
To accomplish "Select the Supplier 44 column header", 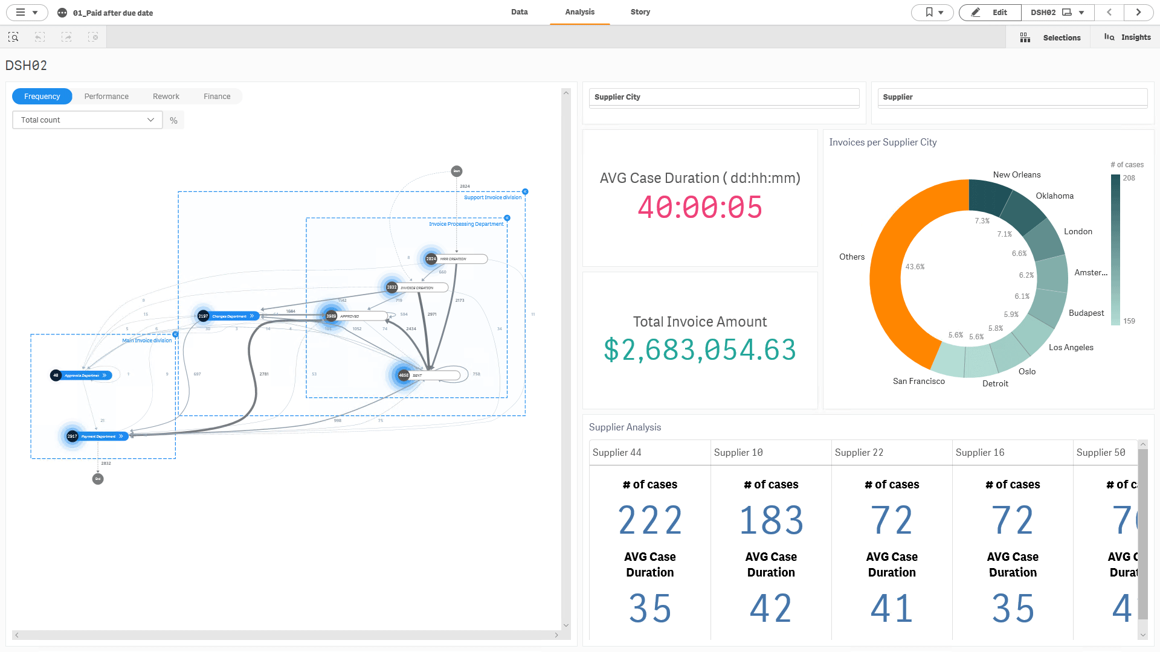I will [650, 453].
